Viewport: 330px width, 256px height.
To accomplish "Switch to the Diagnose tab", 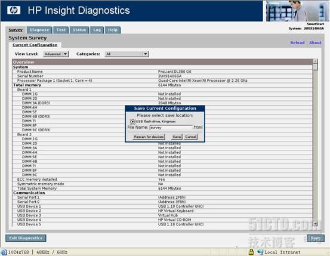I will (39, 30).
